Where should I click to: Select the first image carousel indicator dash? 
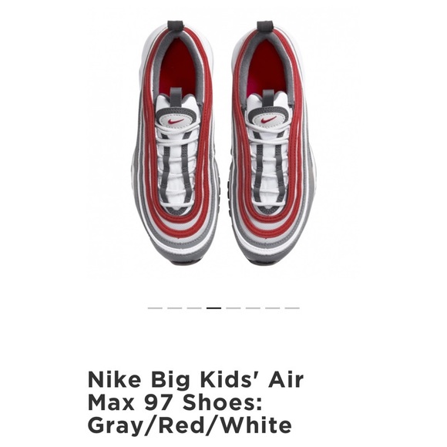pyautogui.click(x=155, y=308)
